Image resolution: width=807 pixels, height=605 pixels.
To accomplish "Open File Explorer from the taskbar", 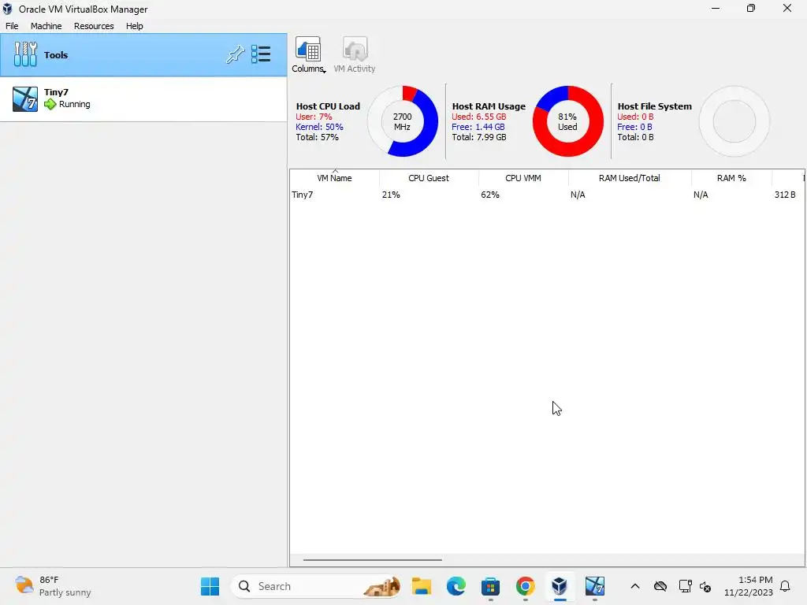I will click(x=421, y=586).
